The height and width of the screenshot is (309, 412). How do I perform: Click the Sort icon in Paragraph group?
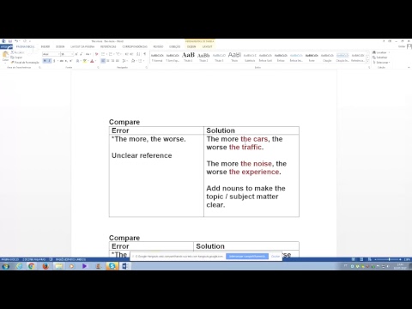coord(138,54)
